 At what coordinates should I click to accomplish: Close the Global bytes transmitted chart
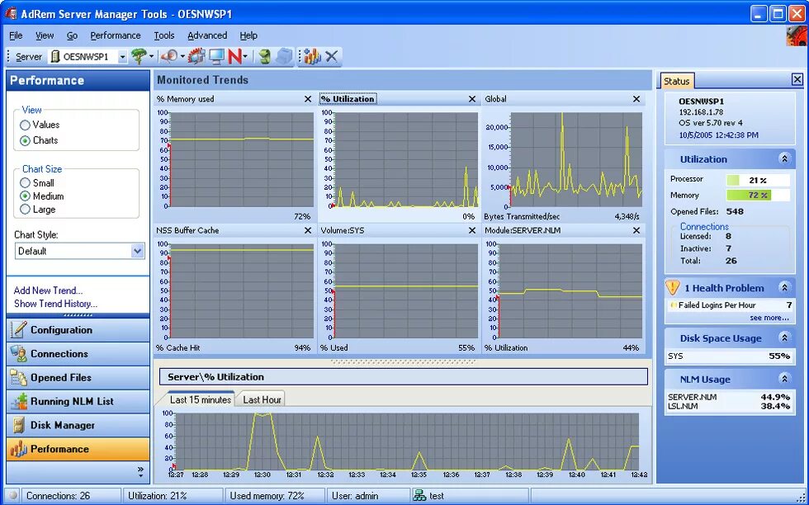[x=636, y=99]
